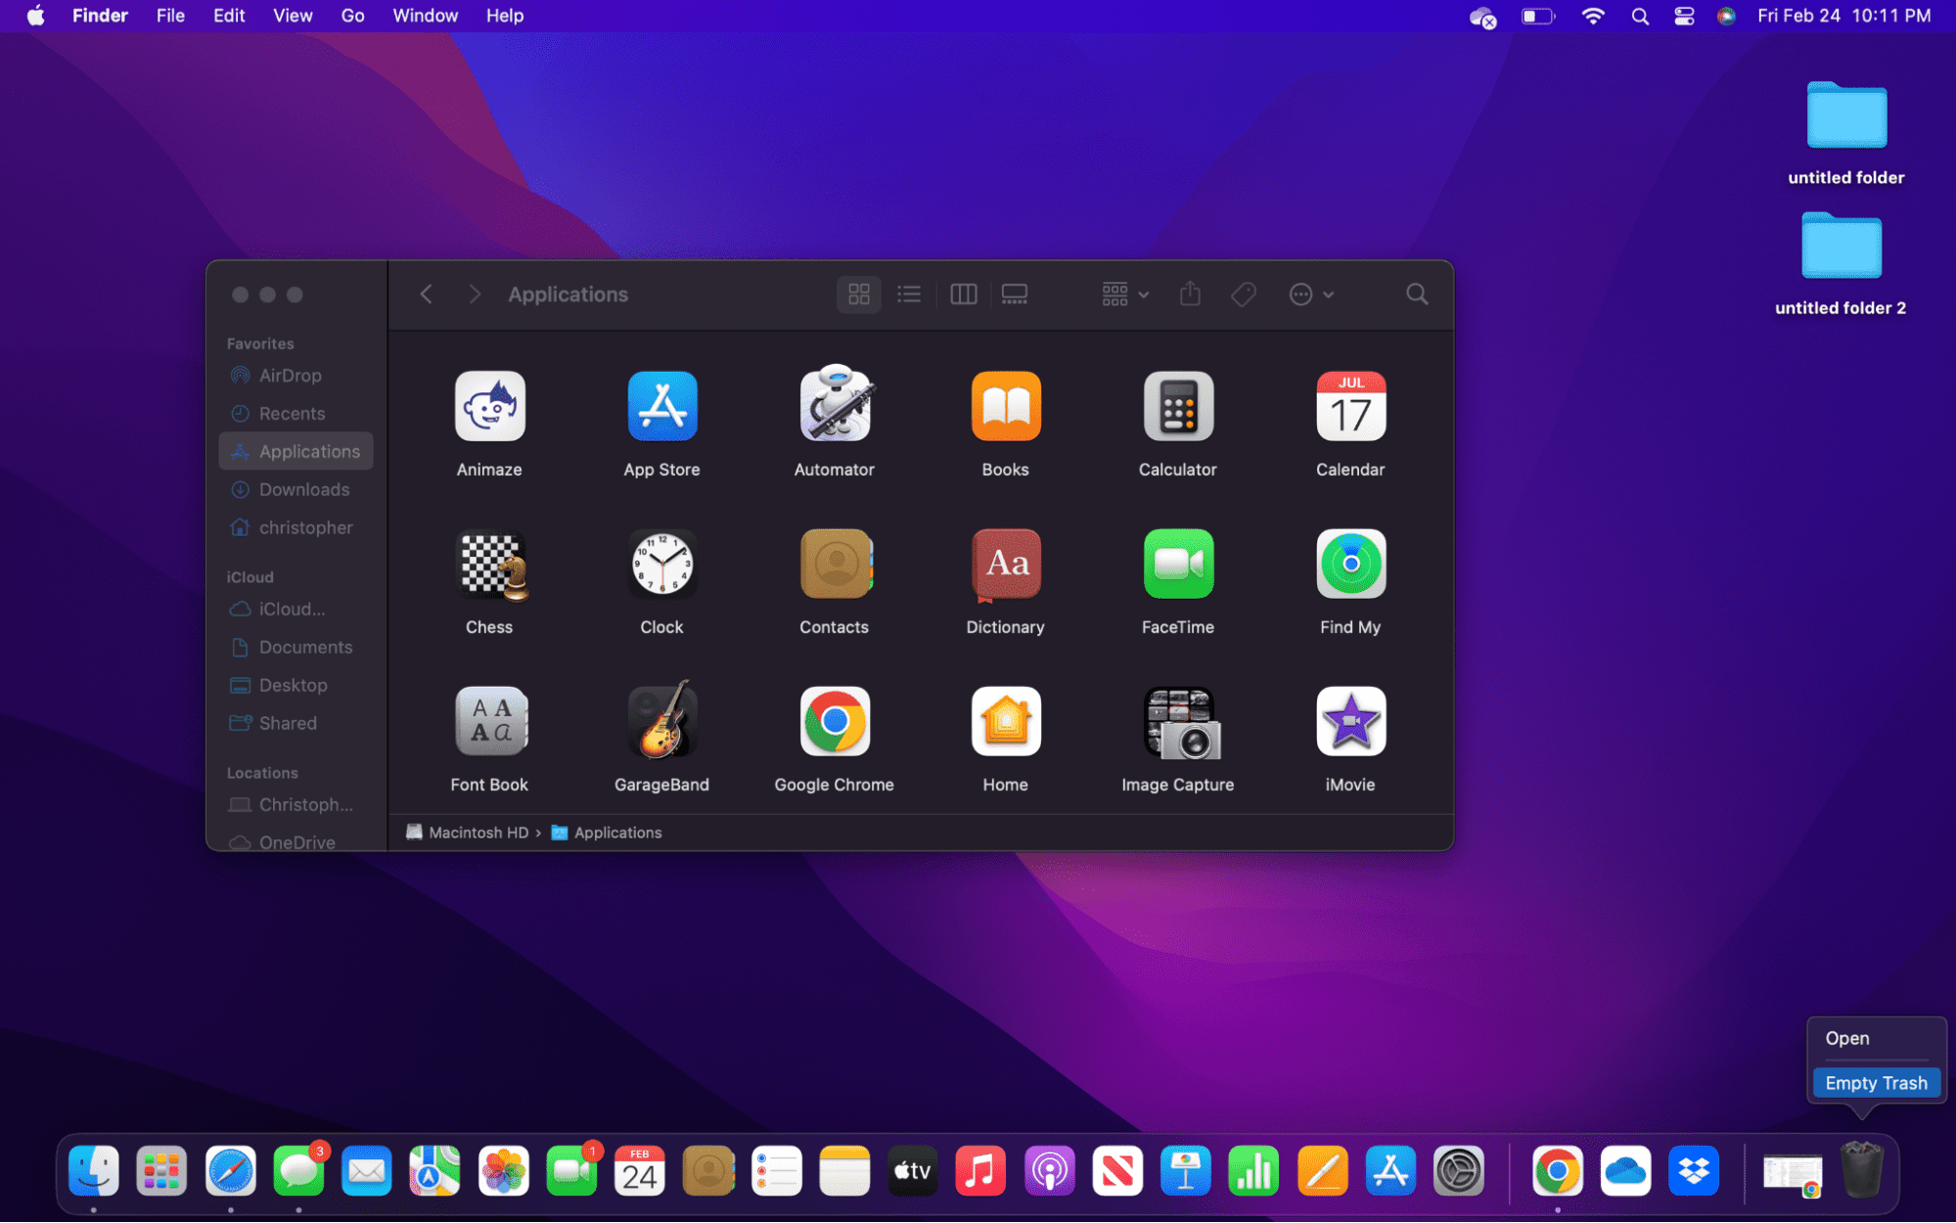Open AirDrop in the sidebar
1956x1223 pixels.
296,376
